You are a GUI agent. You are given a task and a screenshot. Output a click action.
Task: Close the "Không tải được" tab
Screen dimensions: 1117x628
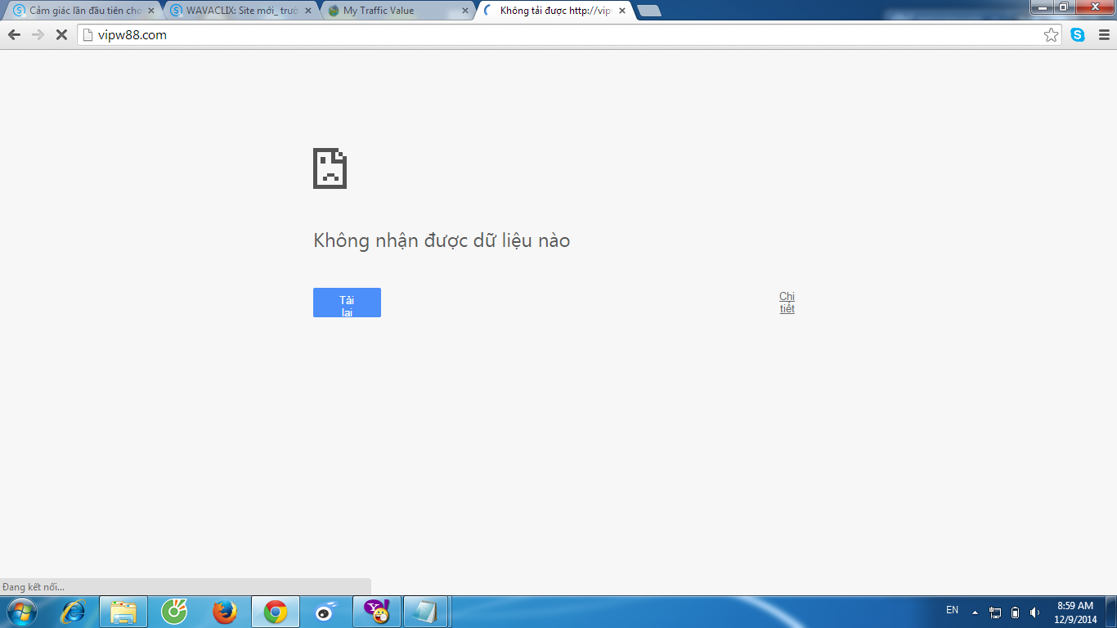[x=621, y=11]
